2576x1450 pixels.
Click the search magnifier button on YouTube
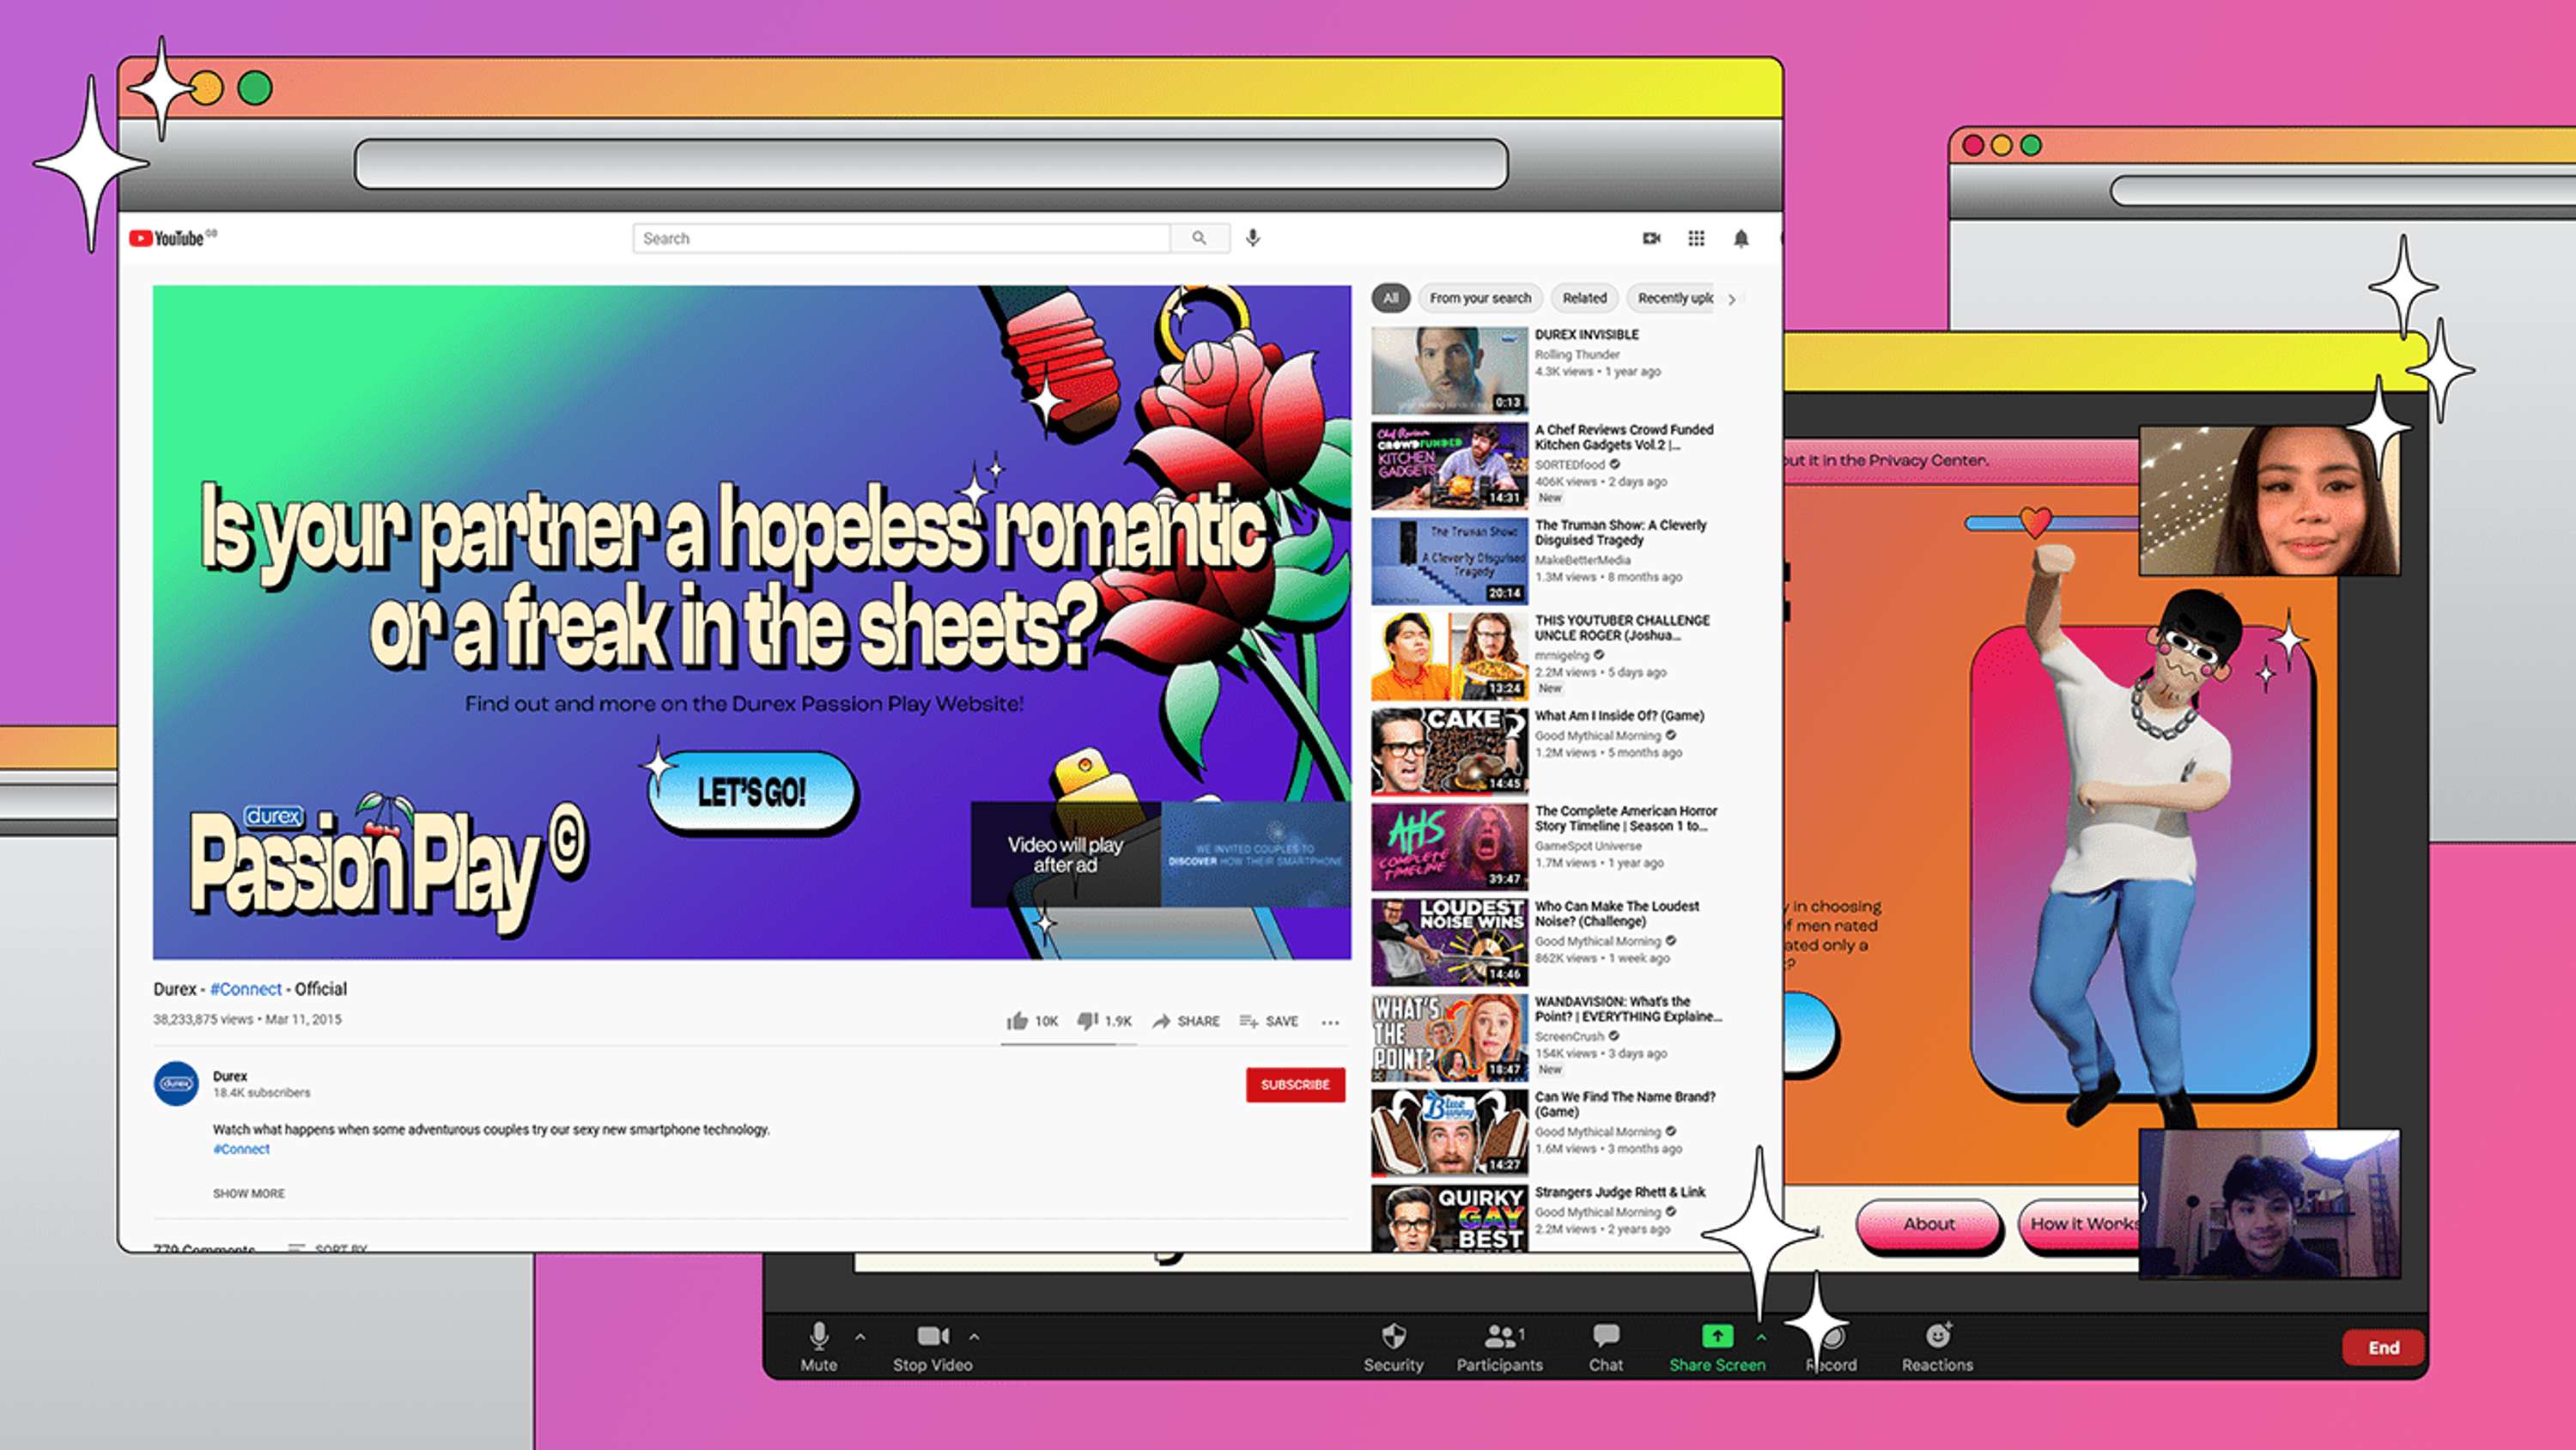coord(1199,238)
